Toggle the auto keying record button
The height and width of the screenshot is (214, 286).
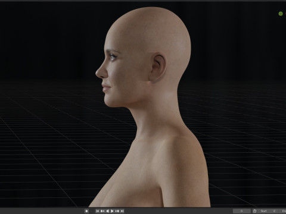click(x=86, y=211)
